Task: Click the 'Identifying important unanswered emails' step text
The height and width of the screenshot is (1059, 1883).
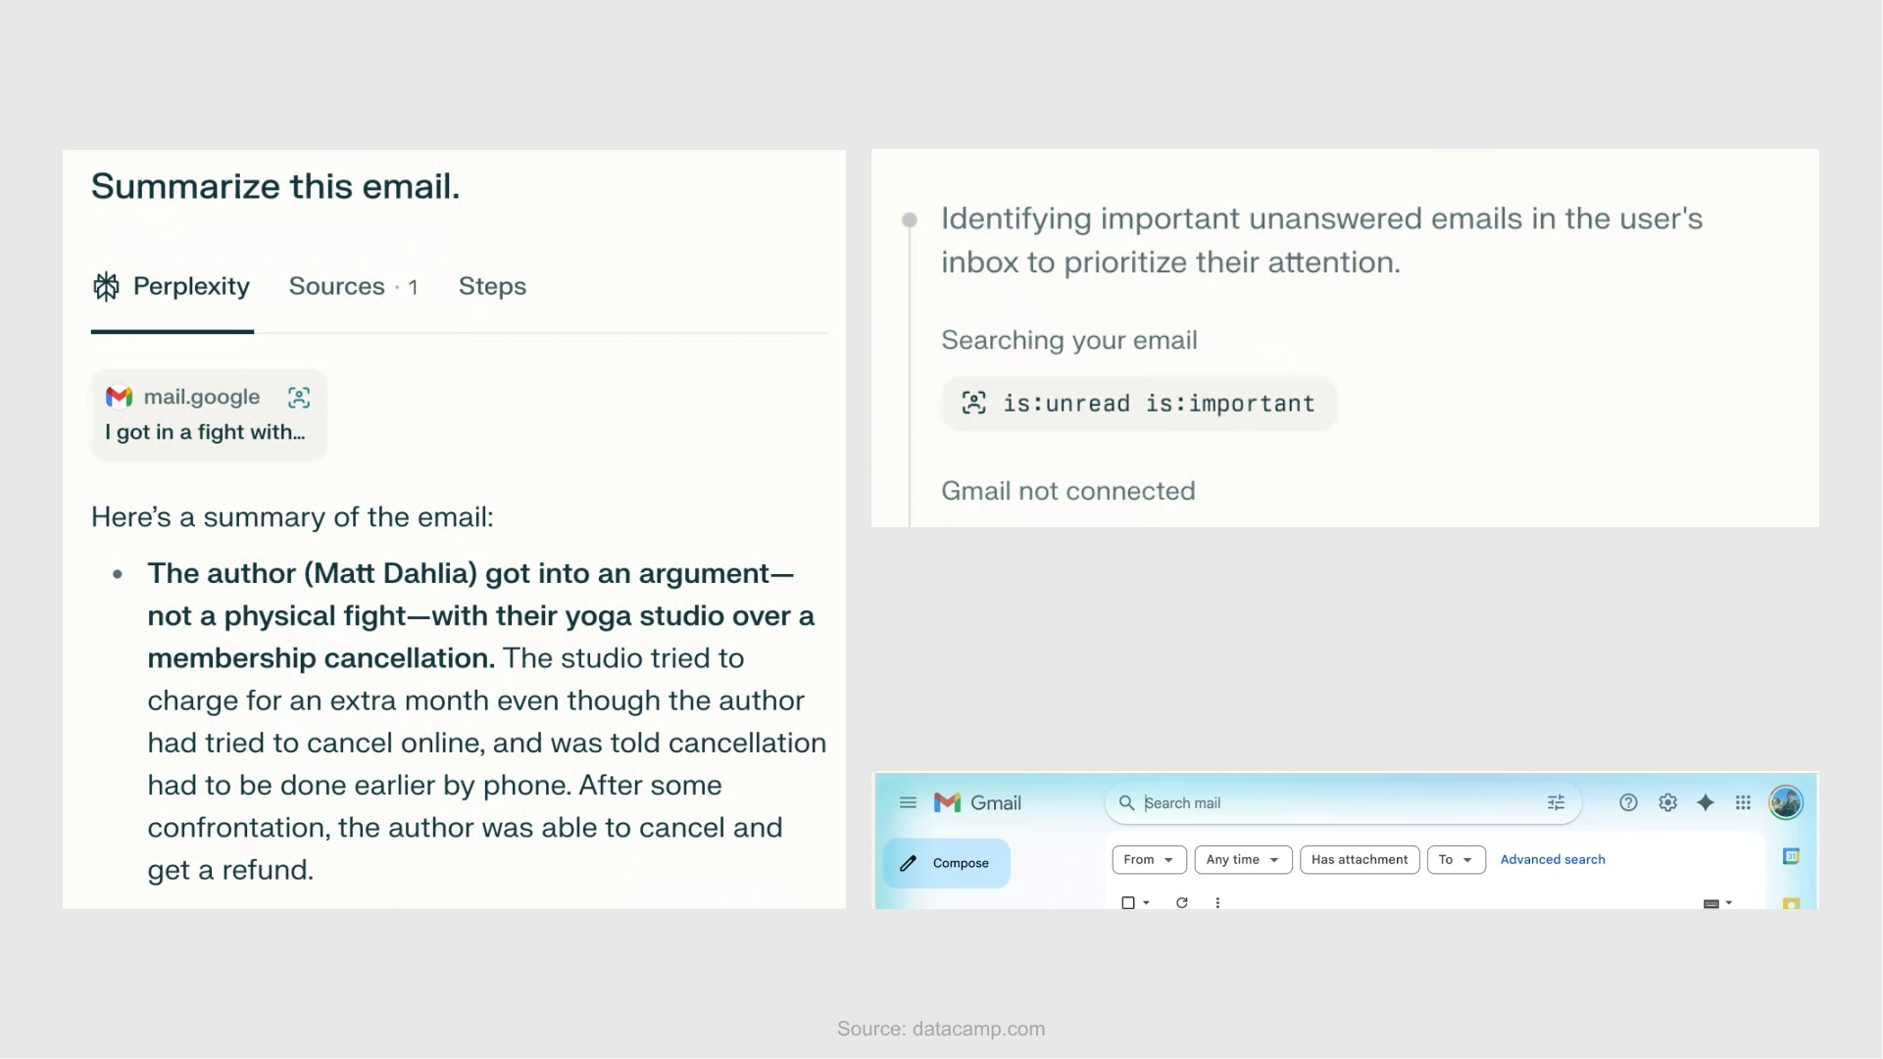Action: click(1321, 240)
